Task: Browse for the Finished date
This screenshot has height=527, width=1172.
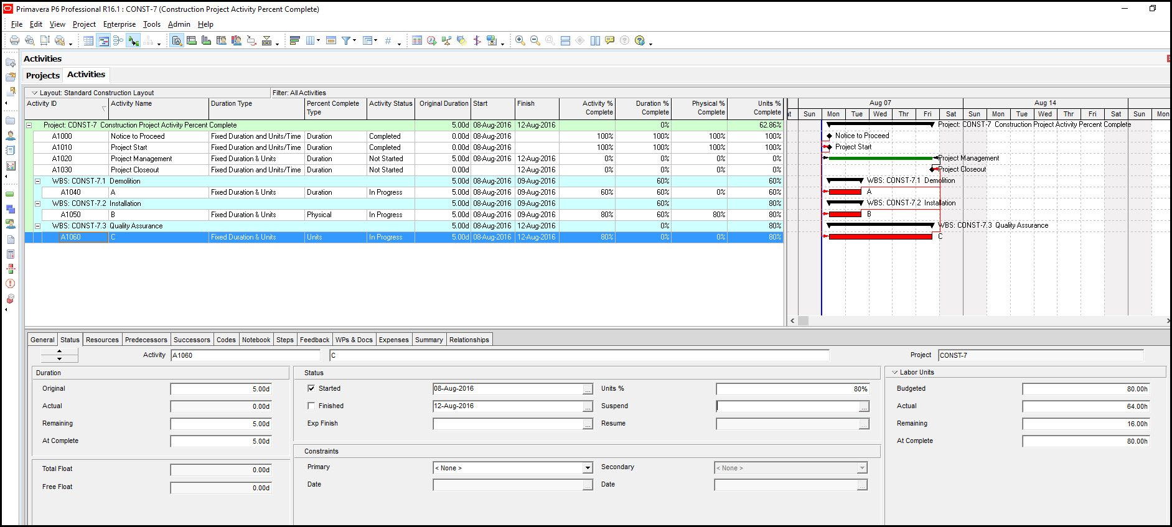Action: pyautogui.click(x=588, y=406)
